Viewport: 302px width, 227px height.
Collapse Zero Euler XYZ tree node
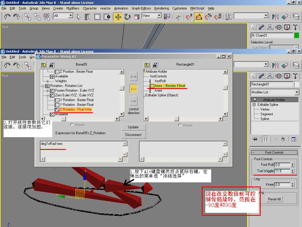pyautogui.click(x=47, y=95)
